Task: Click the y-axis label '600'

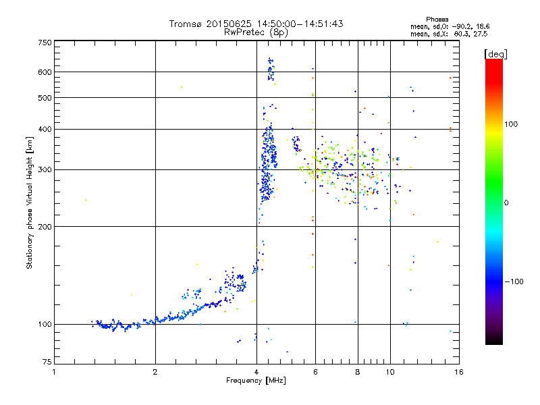Action: [x=45, y=72]
